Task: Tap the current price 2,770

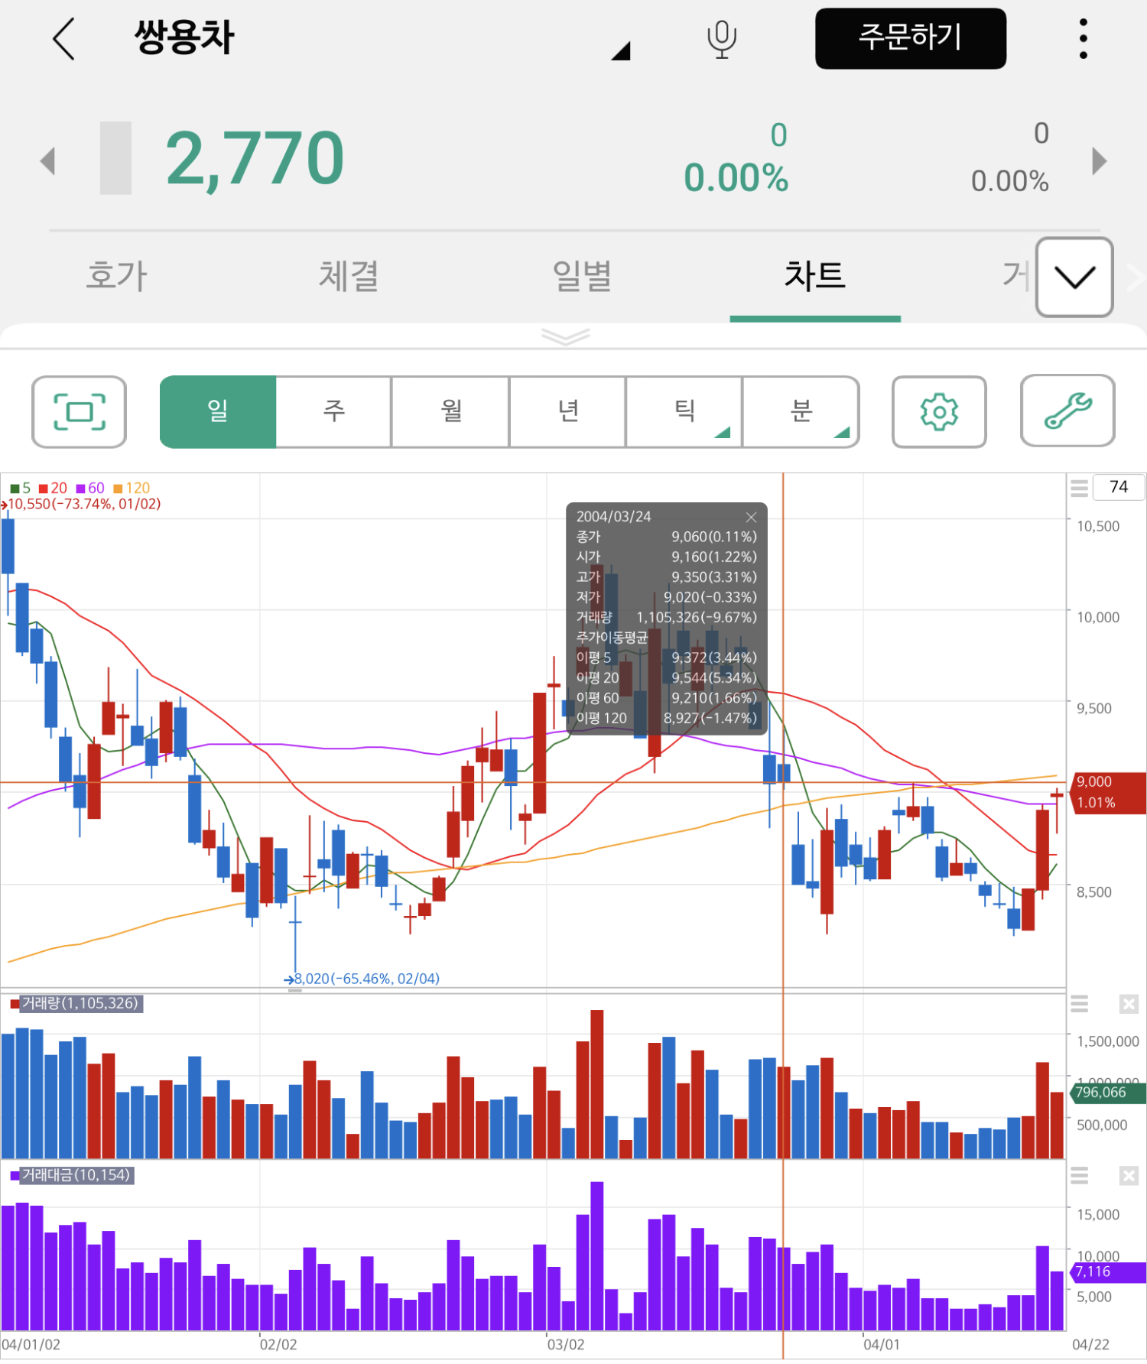Action: point(255,159)
